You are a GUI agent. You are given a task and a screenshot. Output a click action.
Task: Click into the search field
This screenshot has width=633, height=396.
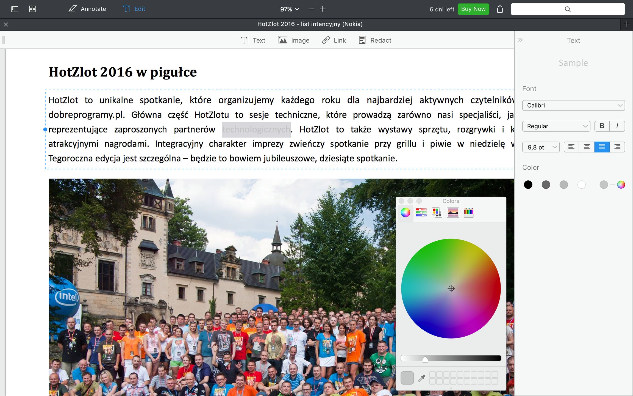click(568, 9)
